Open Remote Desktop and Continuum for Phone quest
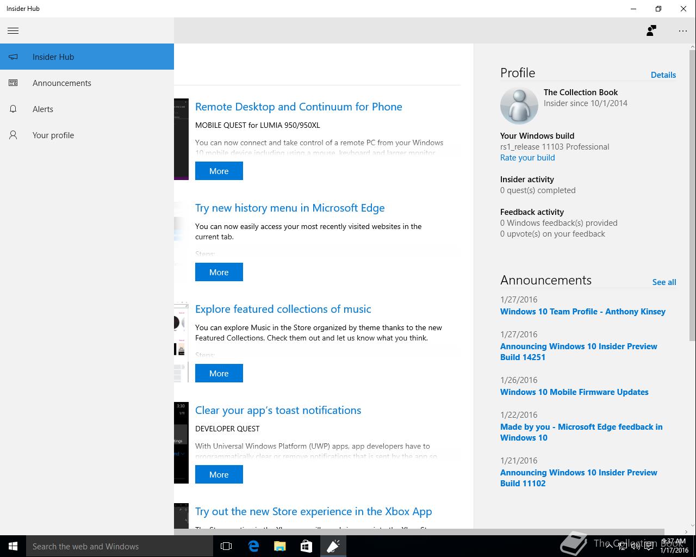 coord(299,107)
